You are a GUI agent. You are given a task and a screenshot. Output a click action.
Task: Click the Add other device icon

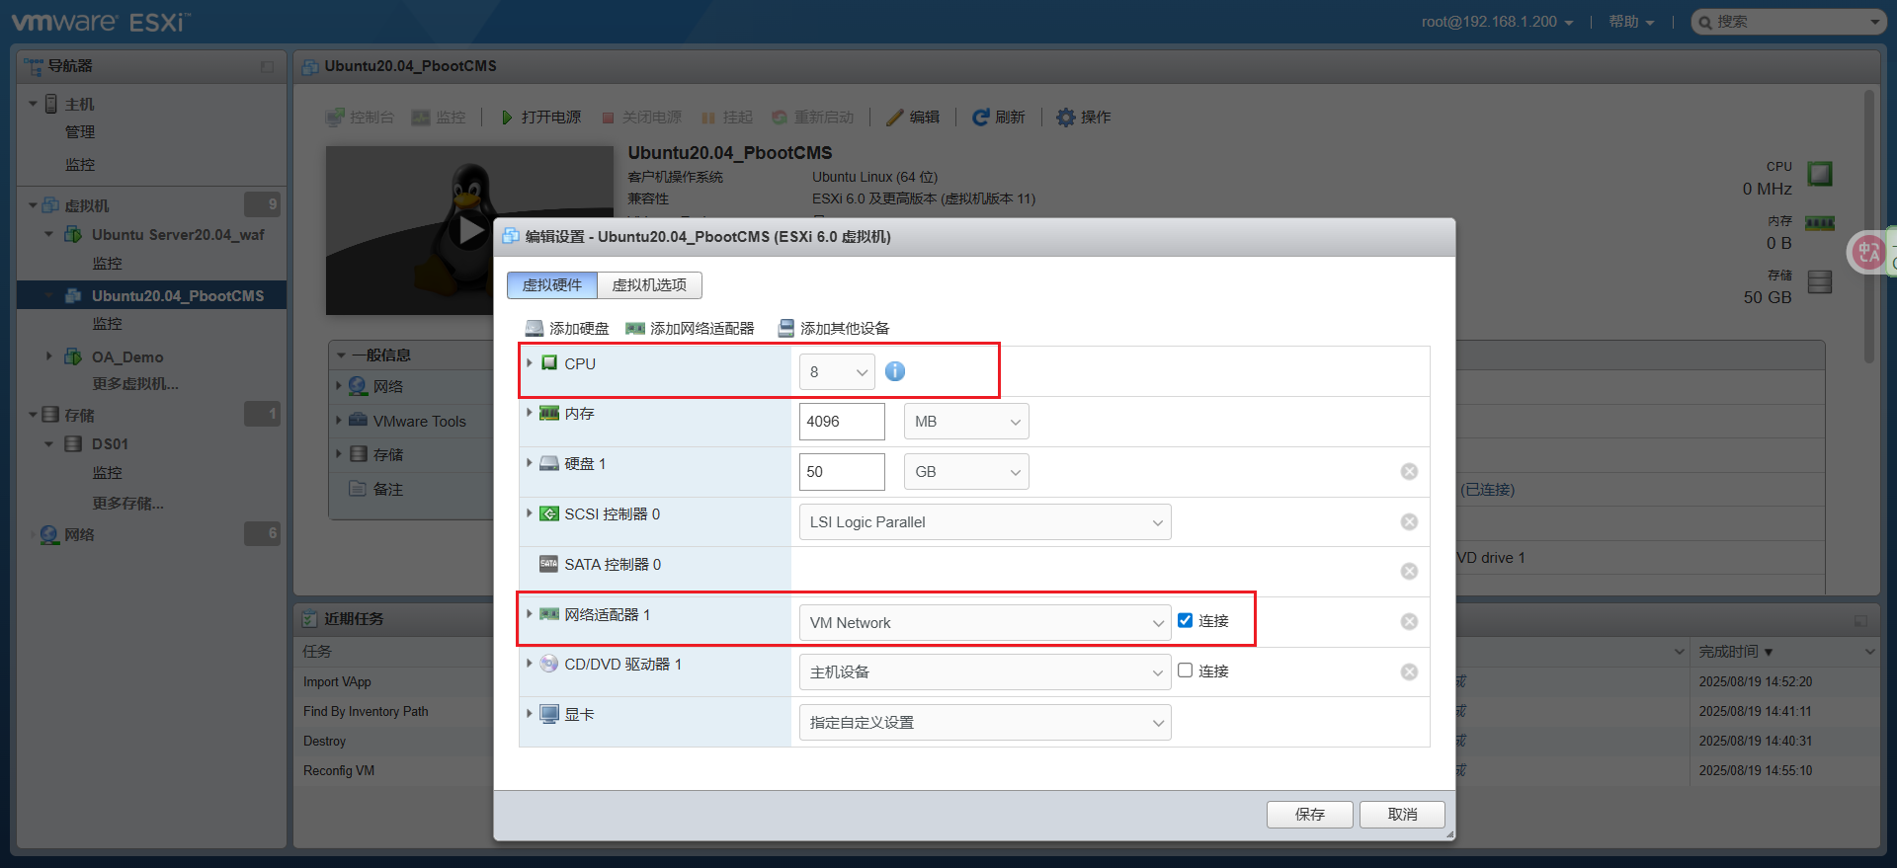(x=786, y=328)
